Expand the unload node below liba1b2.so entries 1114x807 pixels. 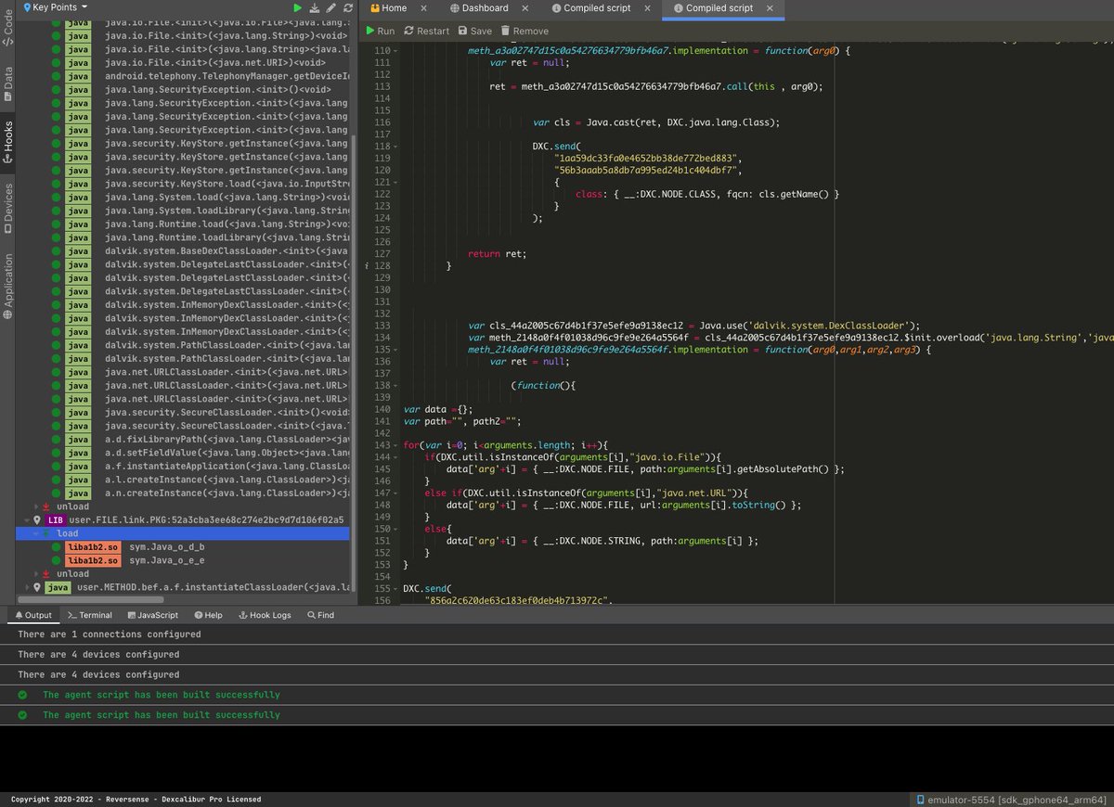pyautogui.click(x=37, y=574)
